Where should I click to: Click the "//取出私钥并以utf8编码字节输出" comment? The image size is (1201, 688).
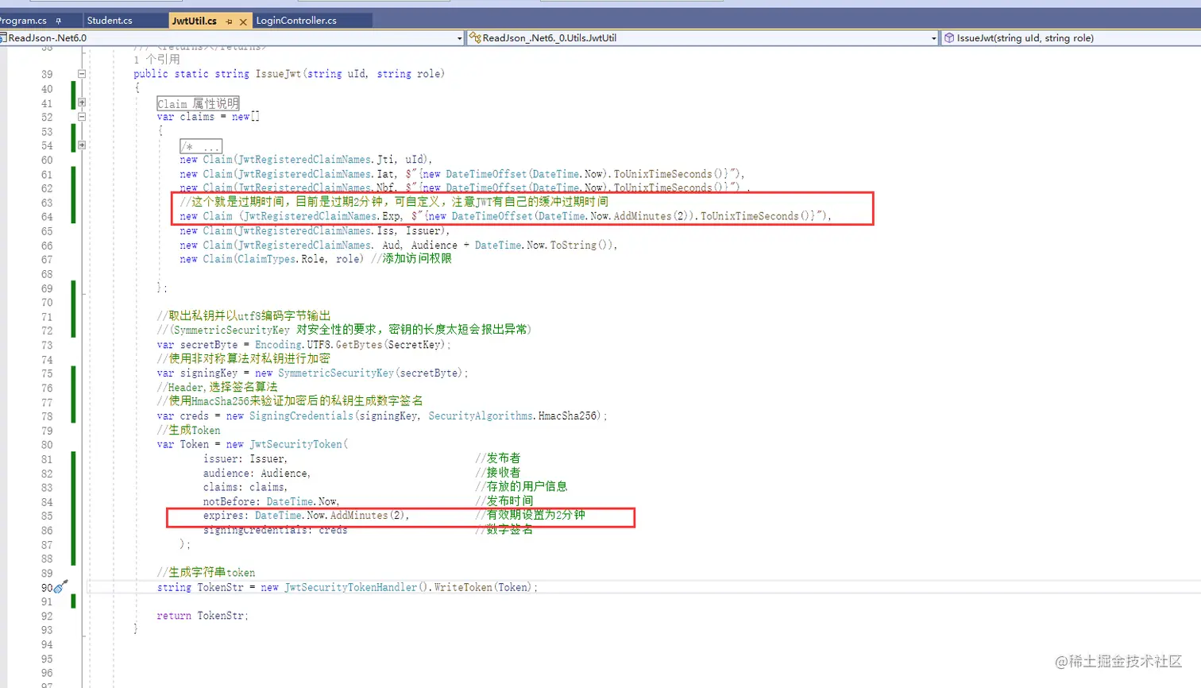coord(243,316)
